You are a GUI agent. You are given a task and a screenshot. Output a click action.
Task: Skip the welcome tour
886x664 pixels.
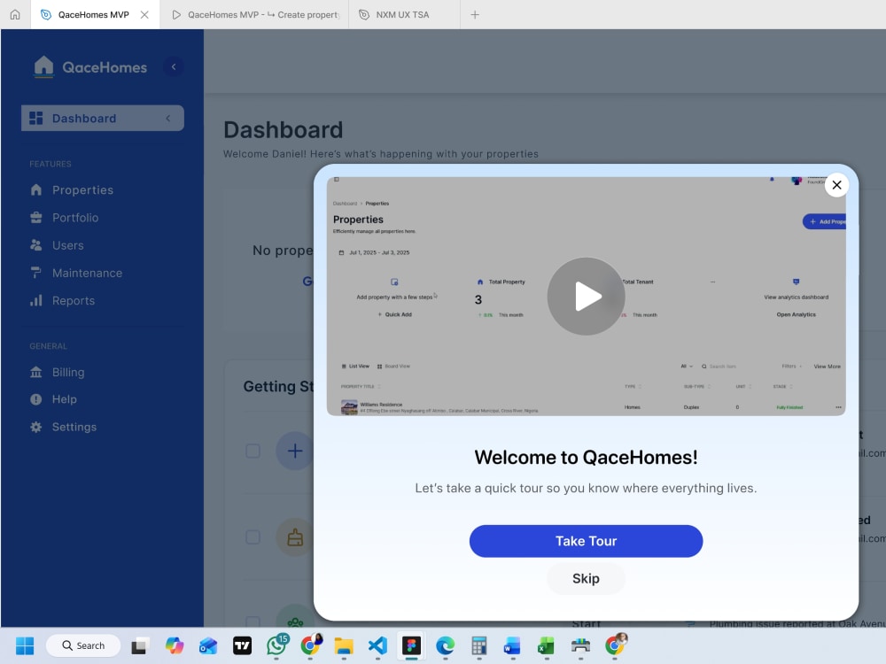coord(586,579)
